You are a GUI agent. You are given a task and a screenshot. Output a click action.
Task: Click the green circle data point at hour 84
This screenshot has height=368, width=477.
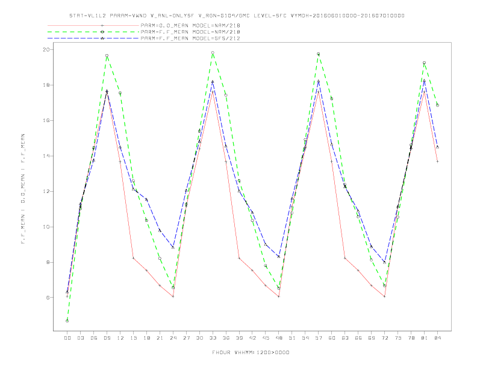point(437,105)
